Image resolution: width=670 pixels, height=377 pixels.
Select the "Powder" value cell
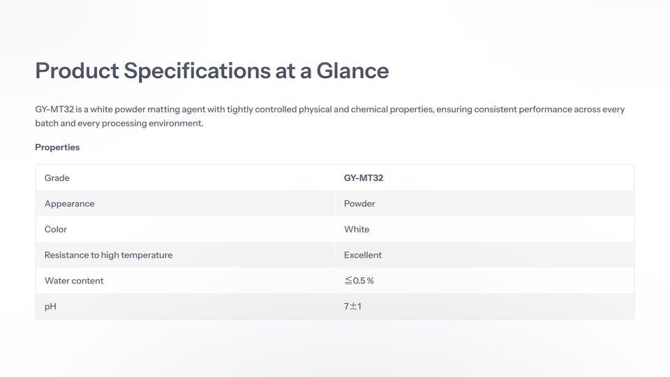tap(359, 204)
